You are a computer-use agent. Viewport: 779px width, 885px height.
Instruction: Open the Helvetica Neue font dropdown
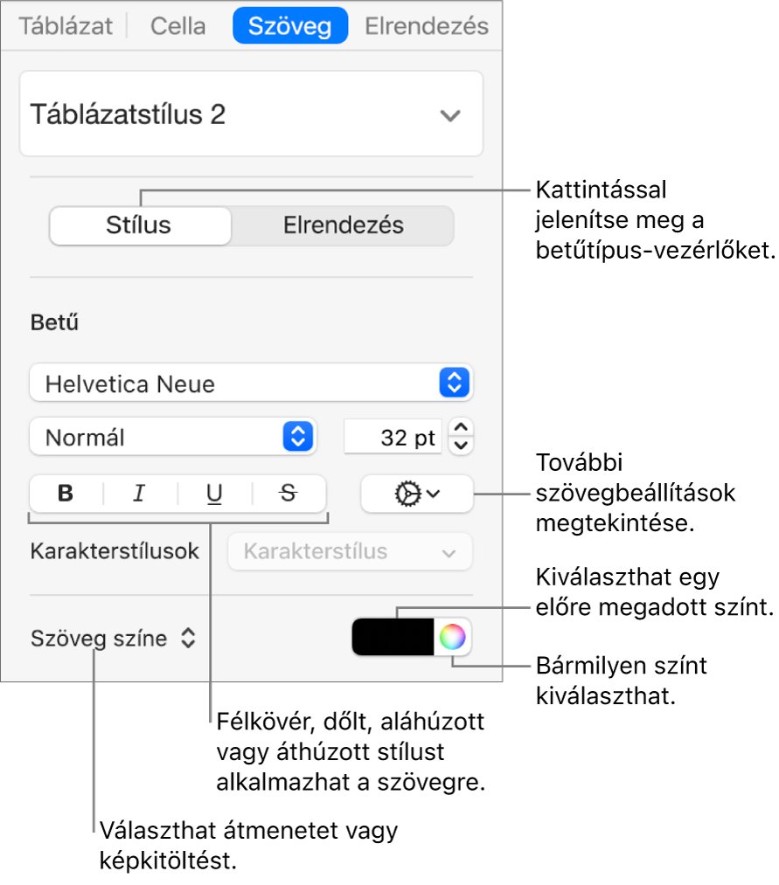point(251,383)
